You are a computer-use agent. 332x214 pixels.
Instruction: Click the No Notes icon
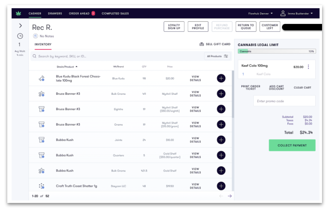(36, 36)
